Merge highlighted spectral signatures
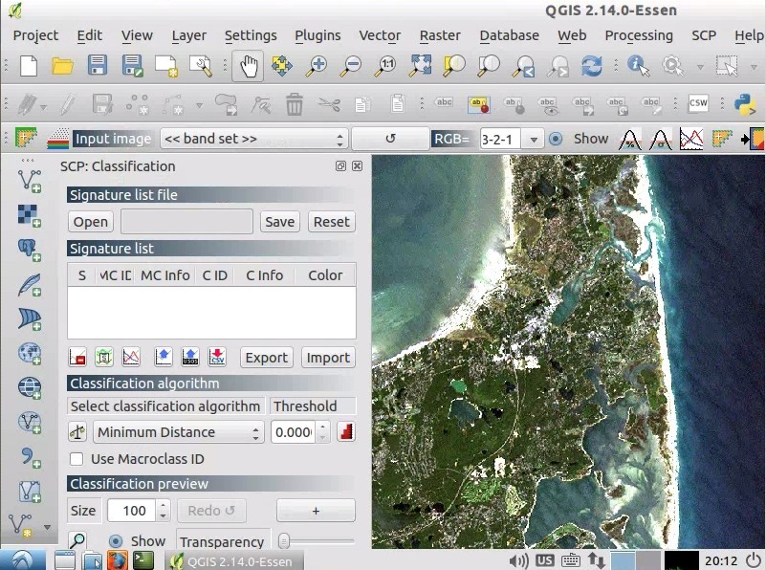This screenshot has height=570, width=766. [104, 357]
